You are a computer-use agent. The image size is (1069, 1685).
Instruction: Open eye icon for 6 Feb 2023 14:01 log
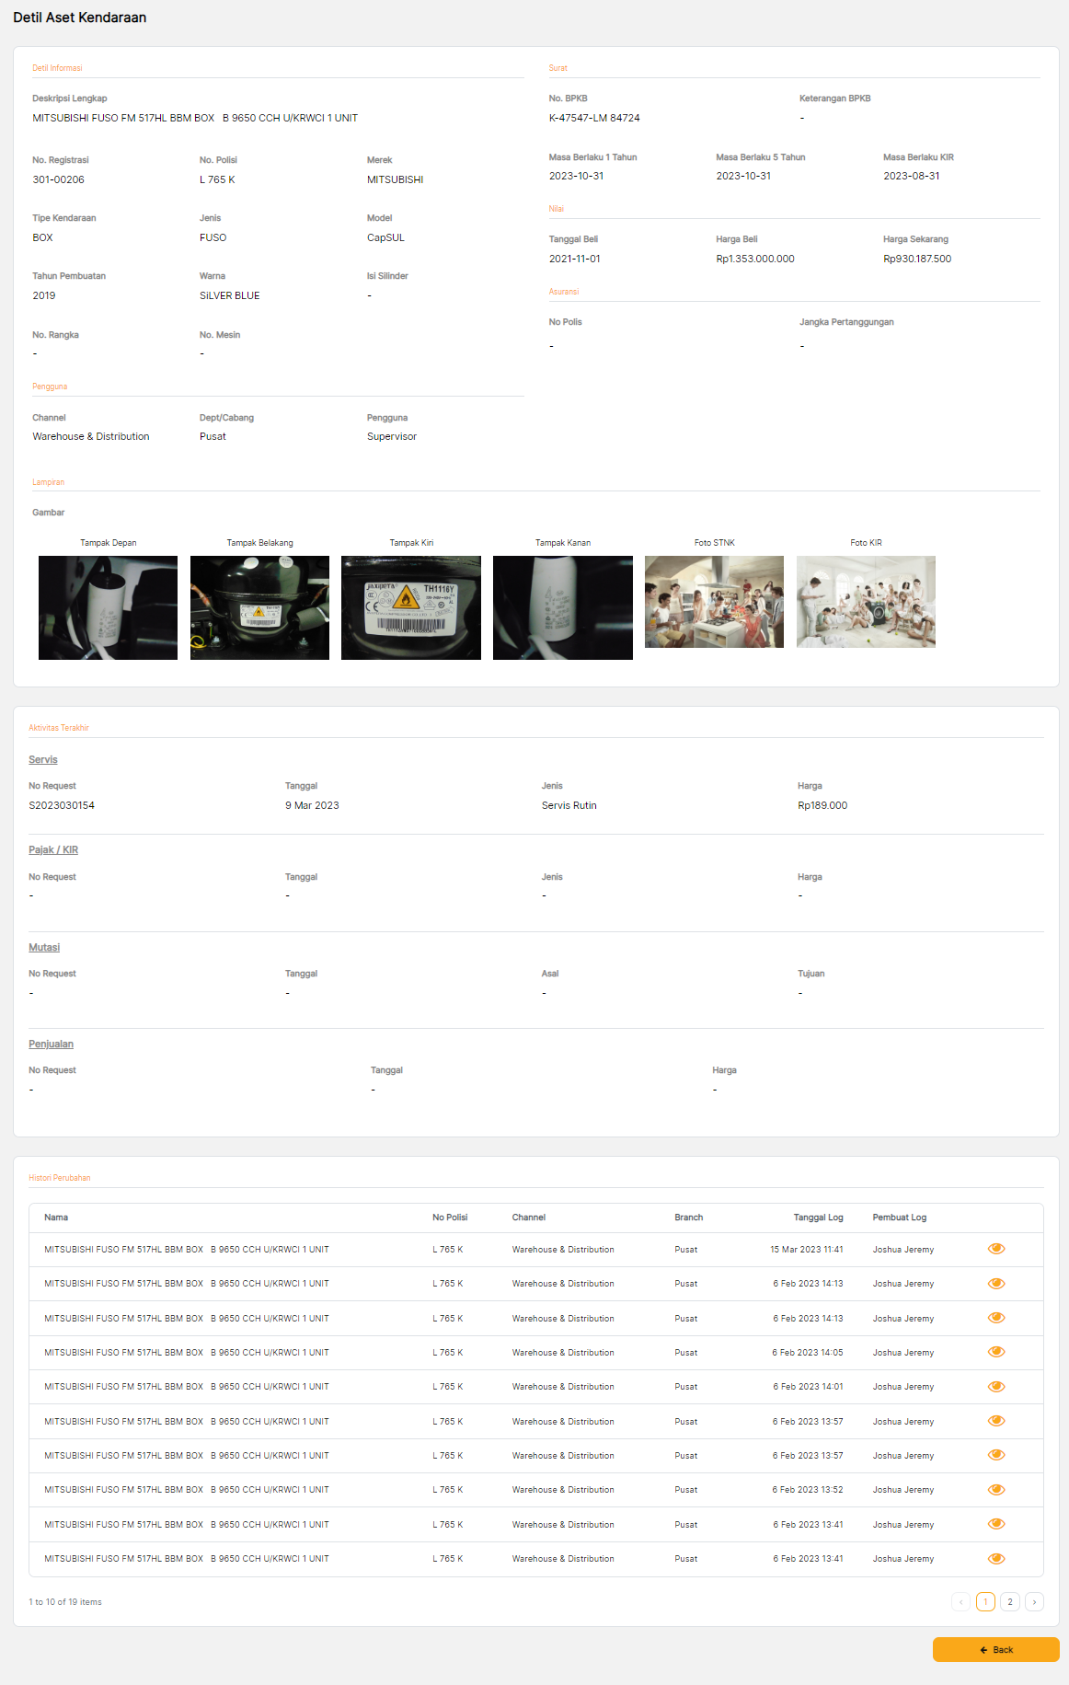click(x=995, y=1387)
